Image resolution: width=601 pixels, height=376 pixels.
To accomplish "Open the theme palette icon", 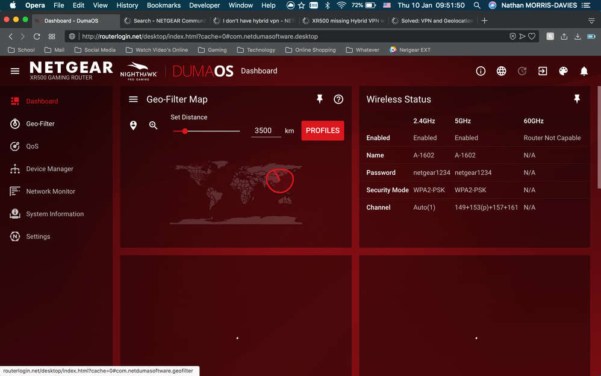I will pos(563,70).
